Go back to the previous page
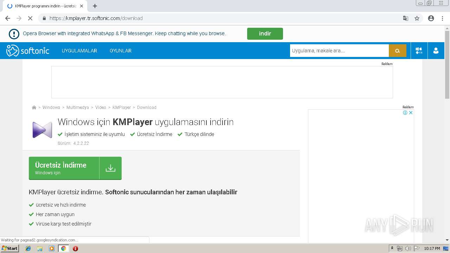Screen dimensions: 450x253 click(8, 18)
